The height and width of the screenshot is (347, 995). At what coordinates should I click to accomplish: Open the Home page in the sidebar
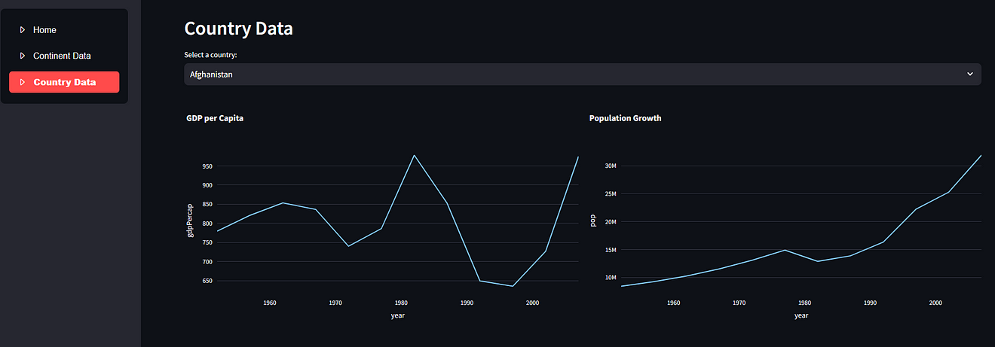[x=44, y=30]
